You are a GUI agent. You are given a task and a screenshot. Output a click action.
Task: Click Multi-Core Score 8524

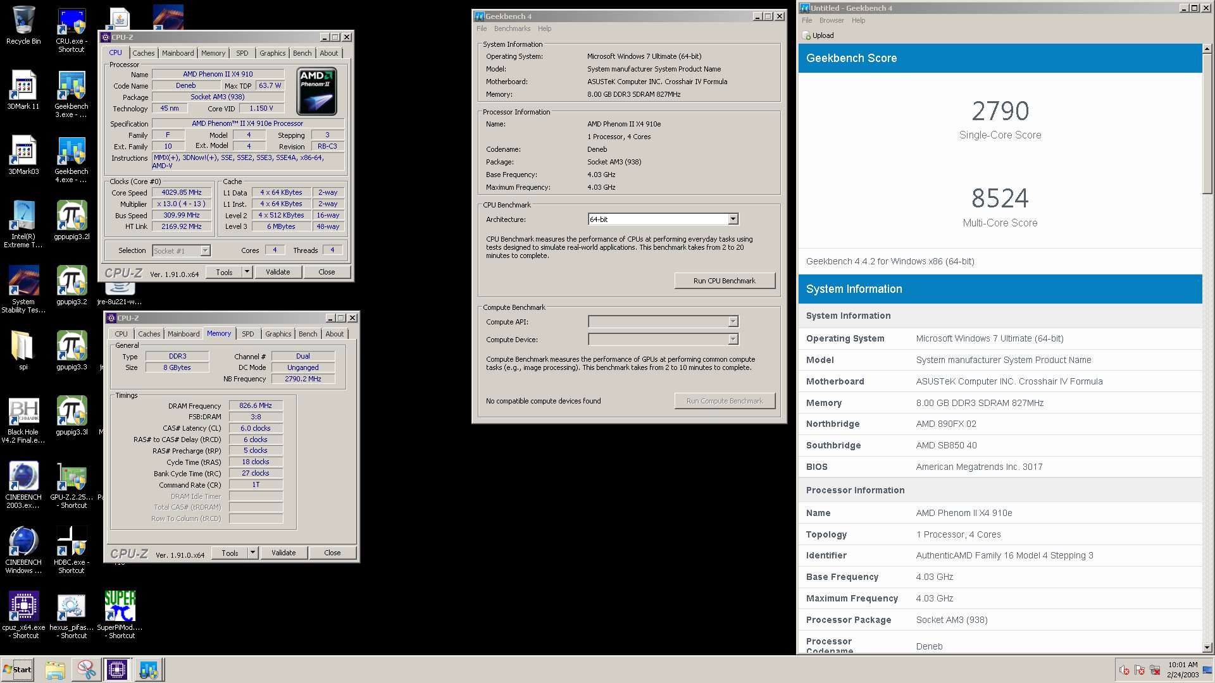coord(1000,199)
